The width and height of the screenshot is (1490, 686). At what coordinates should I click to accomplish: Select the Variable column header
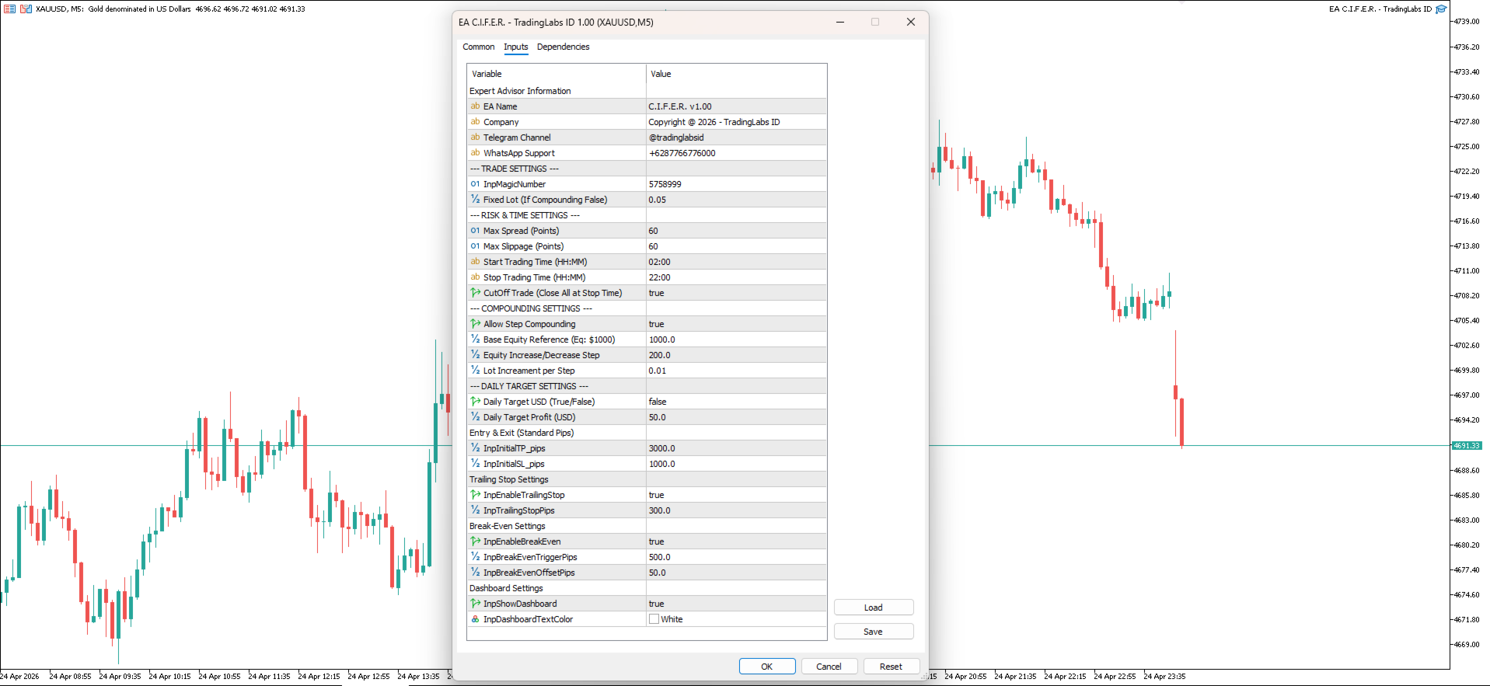pos(557,74)
